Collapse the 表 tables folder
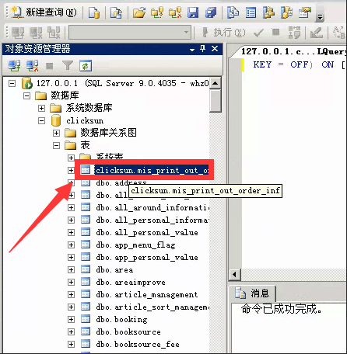 click(x=56, y=145)
